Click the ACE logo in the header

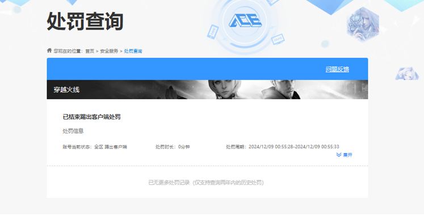click(x=245, y=21)
